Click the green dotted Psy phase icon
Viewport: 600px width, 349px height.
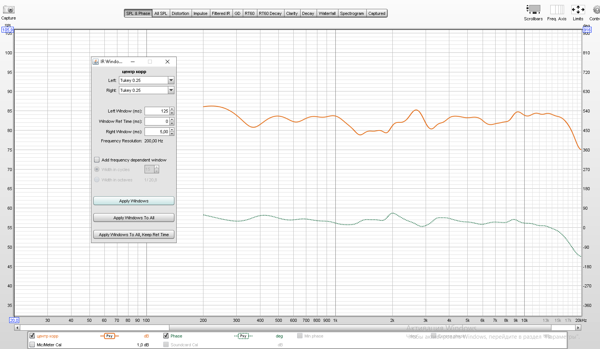(x=243, y=336)
